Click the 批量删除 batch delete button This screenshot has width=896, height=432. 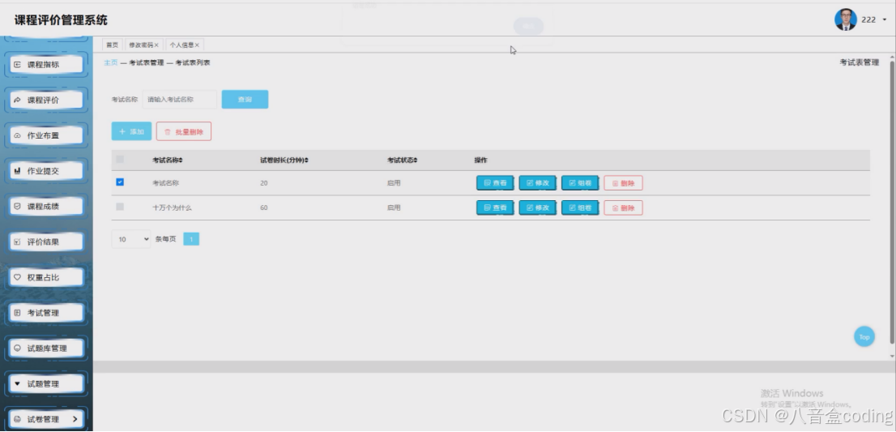184,131
